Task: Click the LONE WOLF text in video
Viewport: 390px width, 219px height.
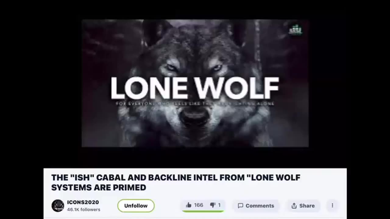Action: pos(195,88)
